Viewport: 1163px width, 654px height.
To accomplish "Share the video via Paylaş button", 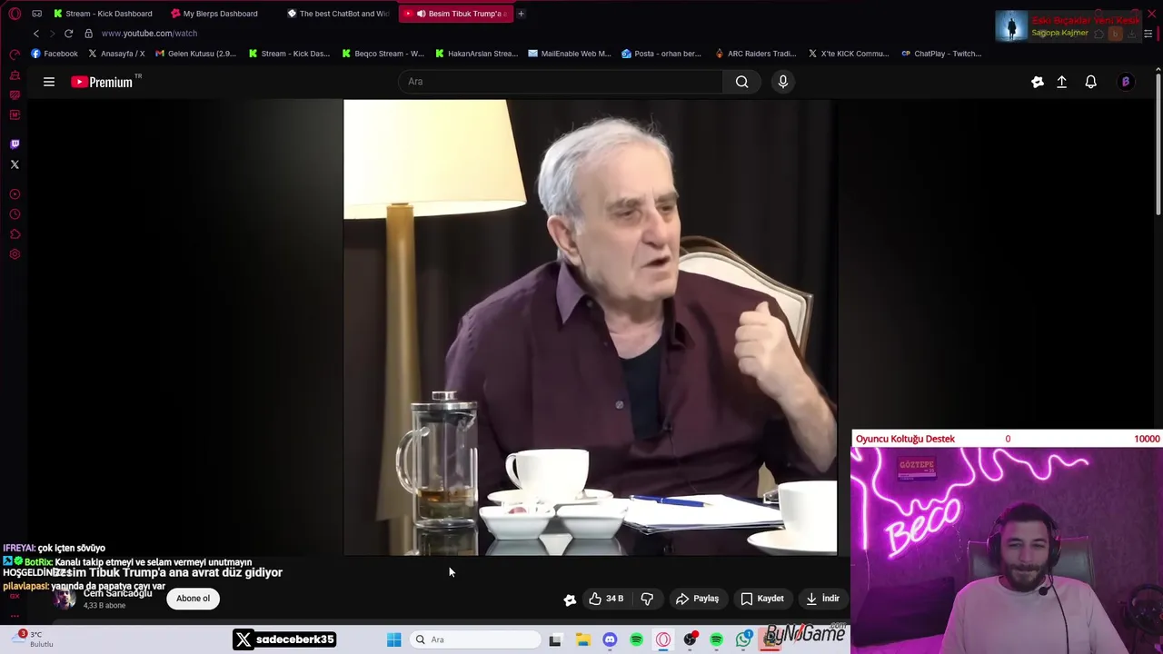I will coord(698,599).
